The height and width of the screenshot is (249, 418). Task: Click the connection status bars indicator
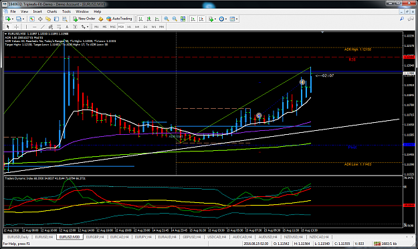[x=377, y=244]
